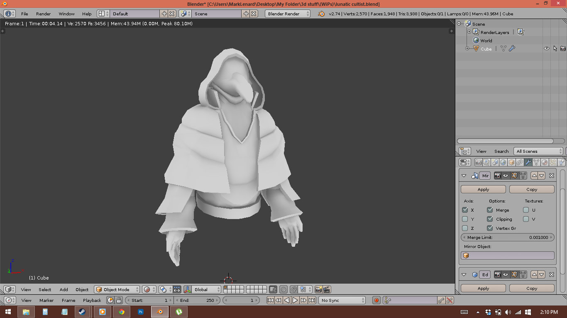Image resolution: width=567 pixels, height=318 pixels.
Task: Toggle snap during transform magnet icon
Action: pyautogui.click(x=293, y=289)
